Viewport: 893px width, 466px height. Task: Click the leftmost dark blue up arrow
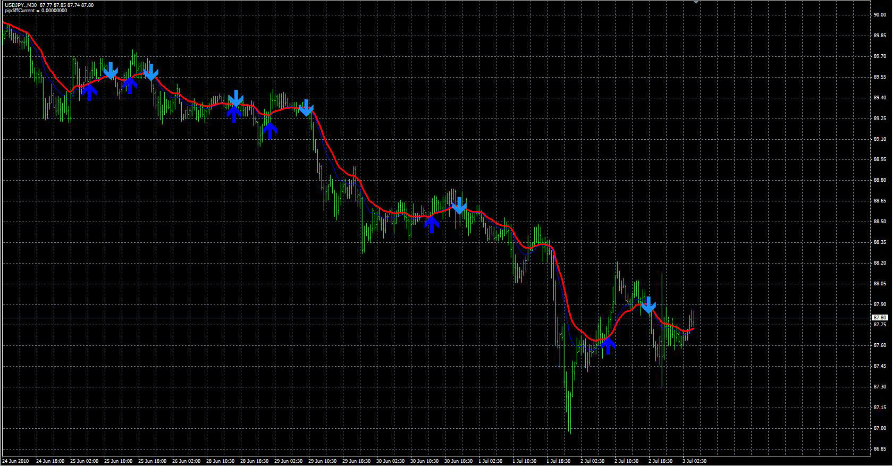(x=90, y=93)
